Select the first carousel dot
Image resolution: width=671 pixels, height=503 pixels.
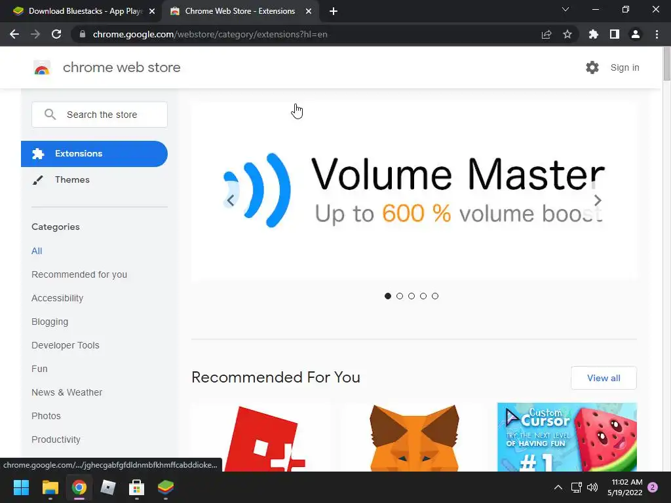coord(388,296)
